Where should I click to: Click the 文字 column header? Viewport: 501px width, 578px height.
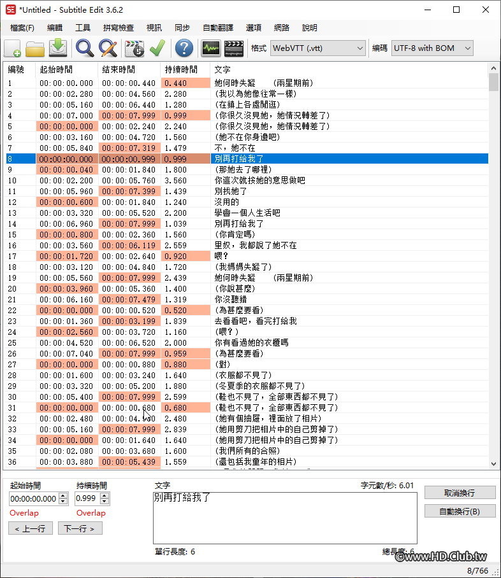point(349,69)
